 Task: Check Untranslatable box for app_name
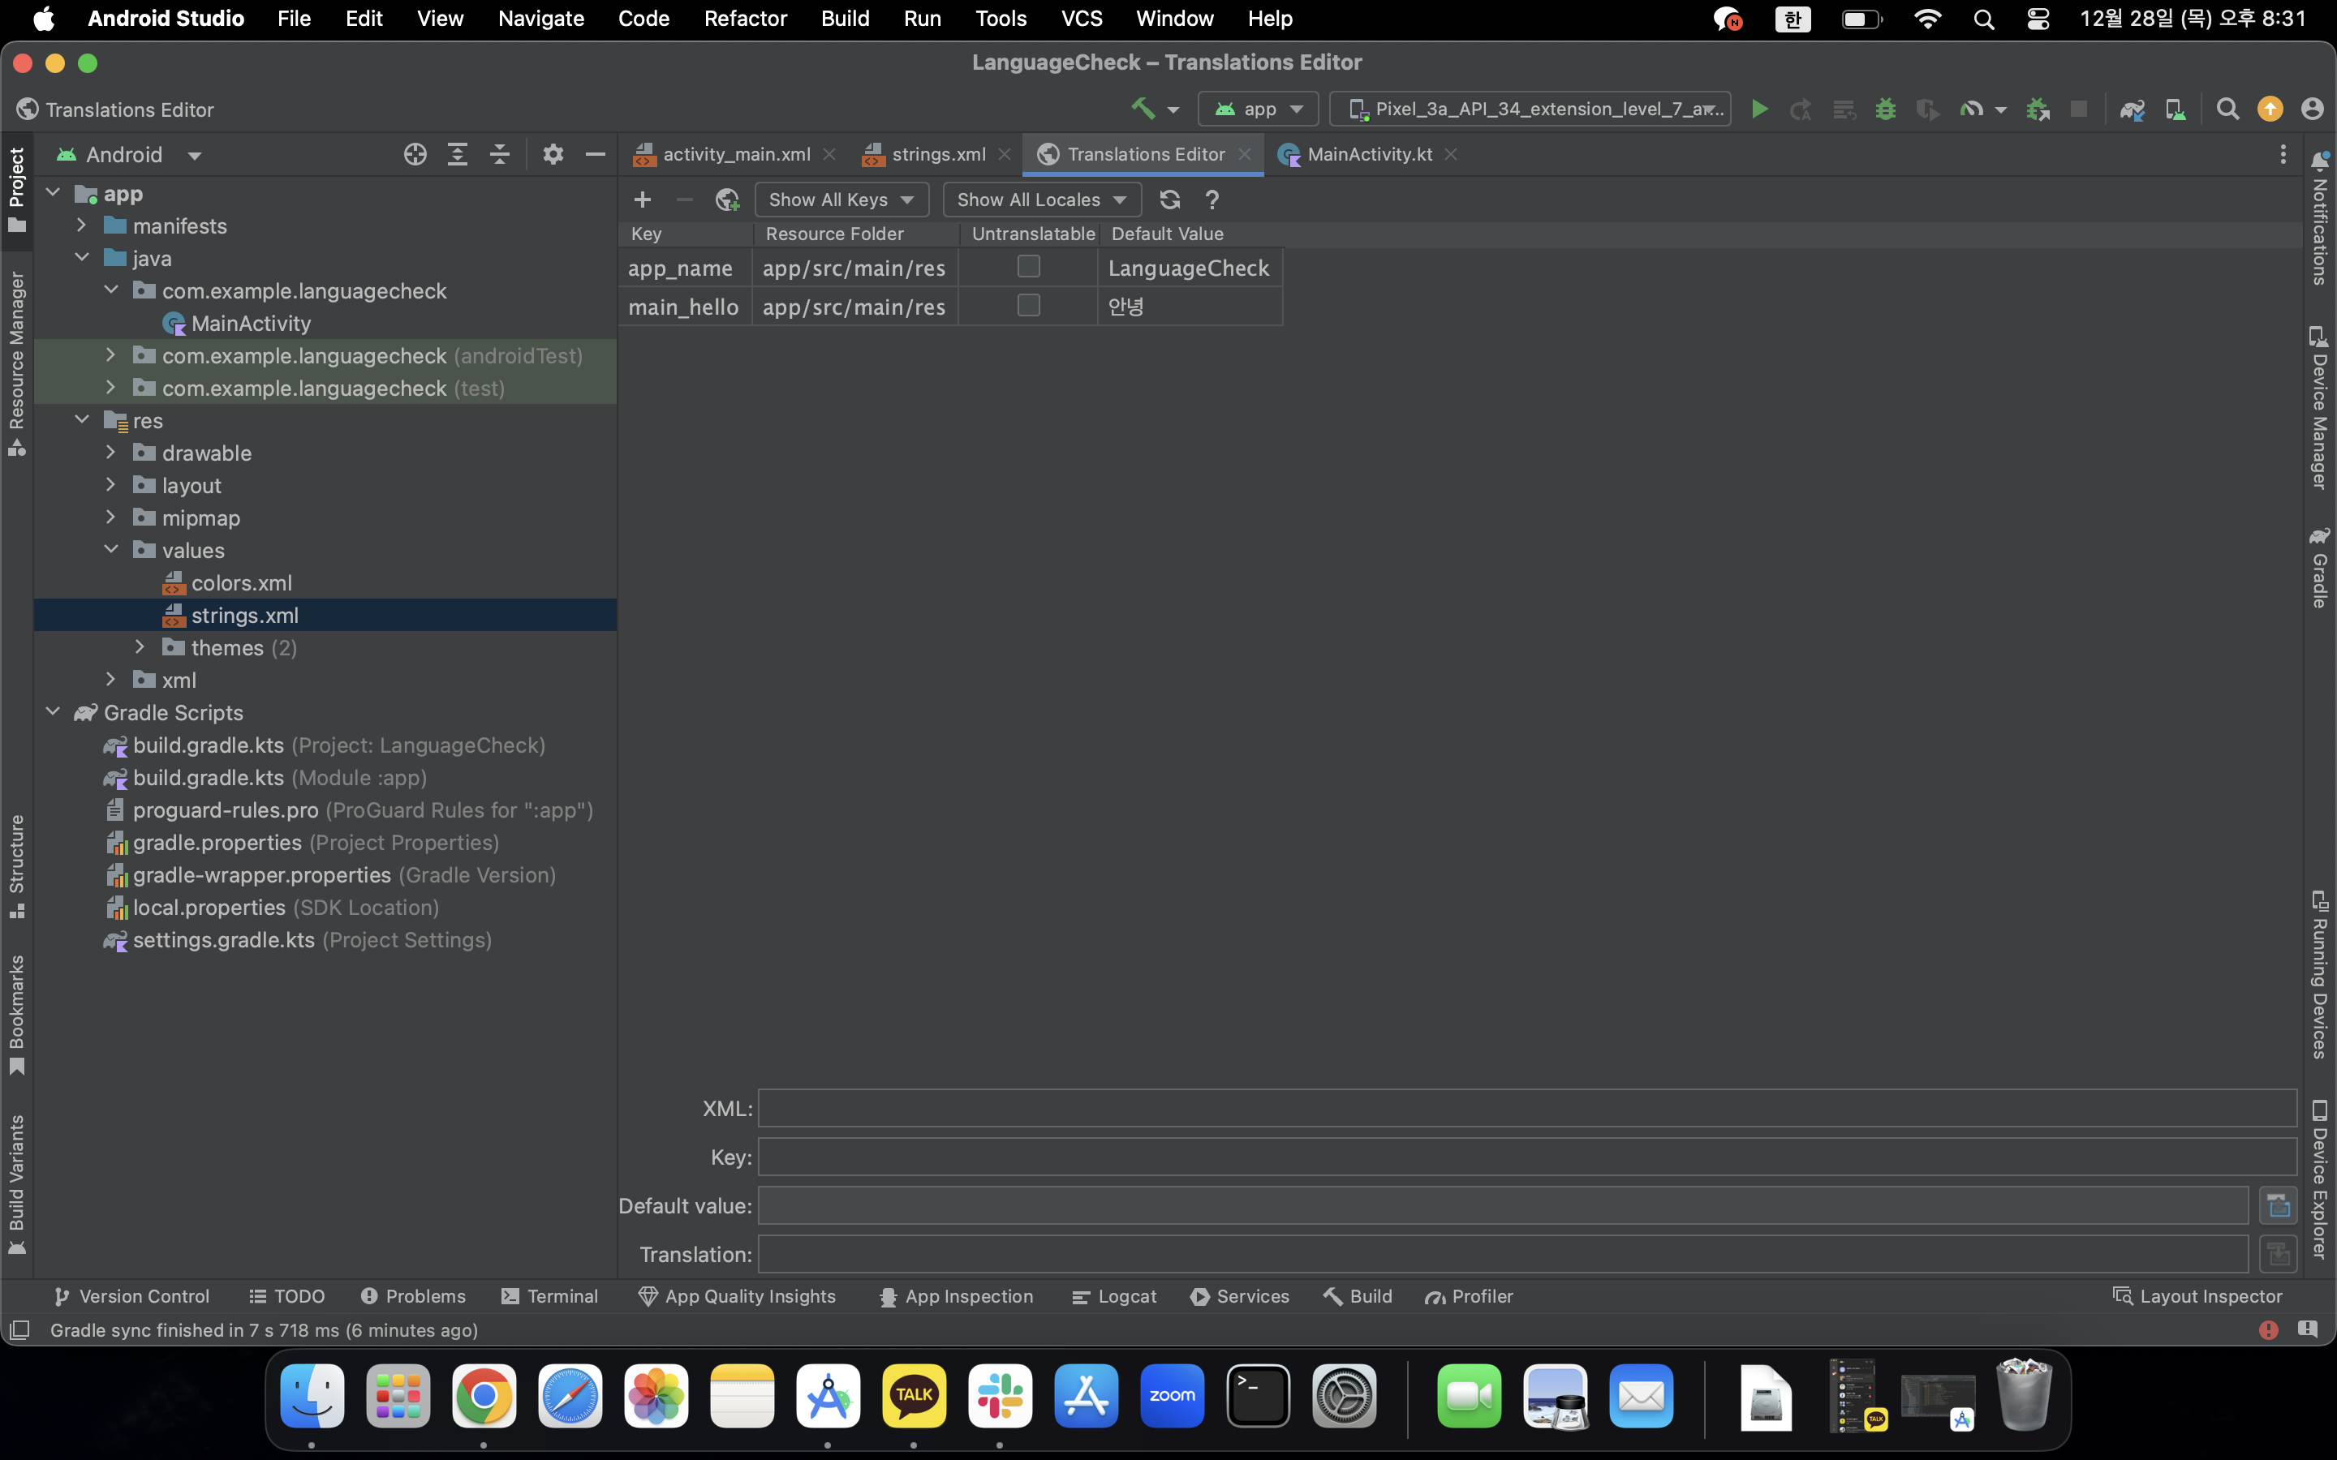pyautogui.click(x=1028, y=267)
